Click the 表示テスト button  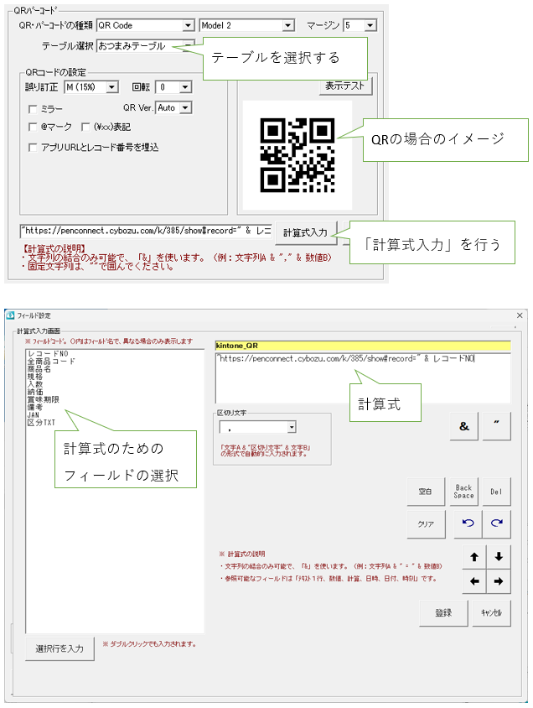coord(345,86)
